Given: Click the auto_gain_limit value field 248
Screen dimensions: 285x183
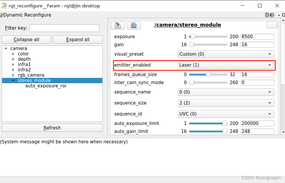Looking at the screenshot, I should pos(257,131).
